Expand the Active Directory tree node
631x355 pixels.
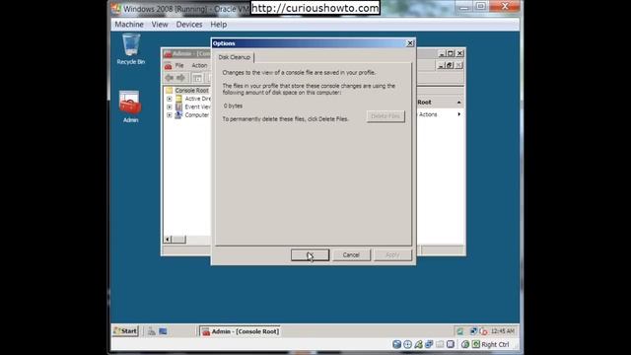click(170, 99)
